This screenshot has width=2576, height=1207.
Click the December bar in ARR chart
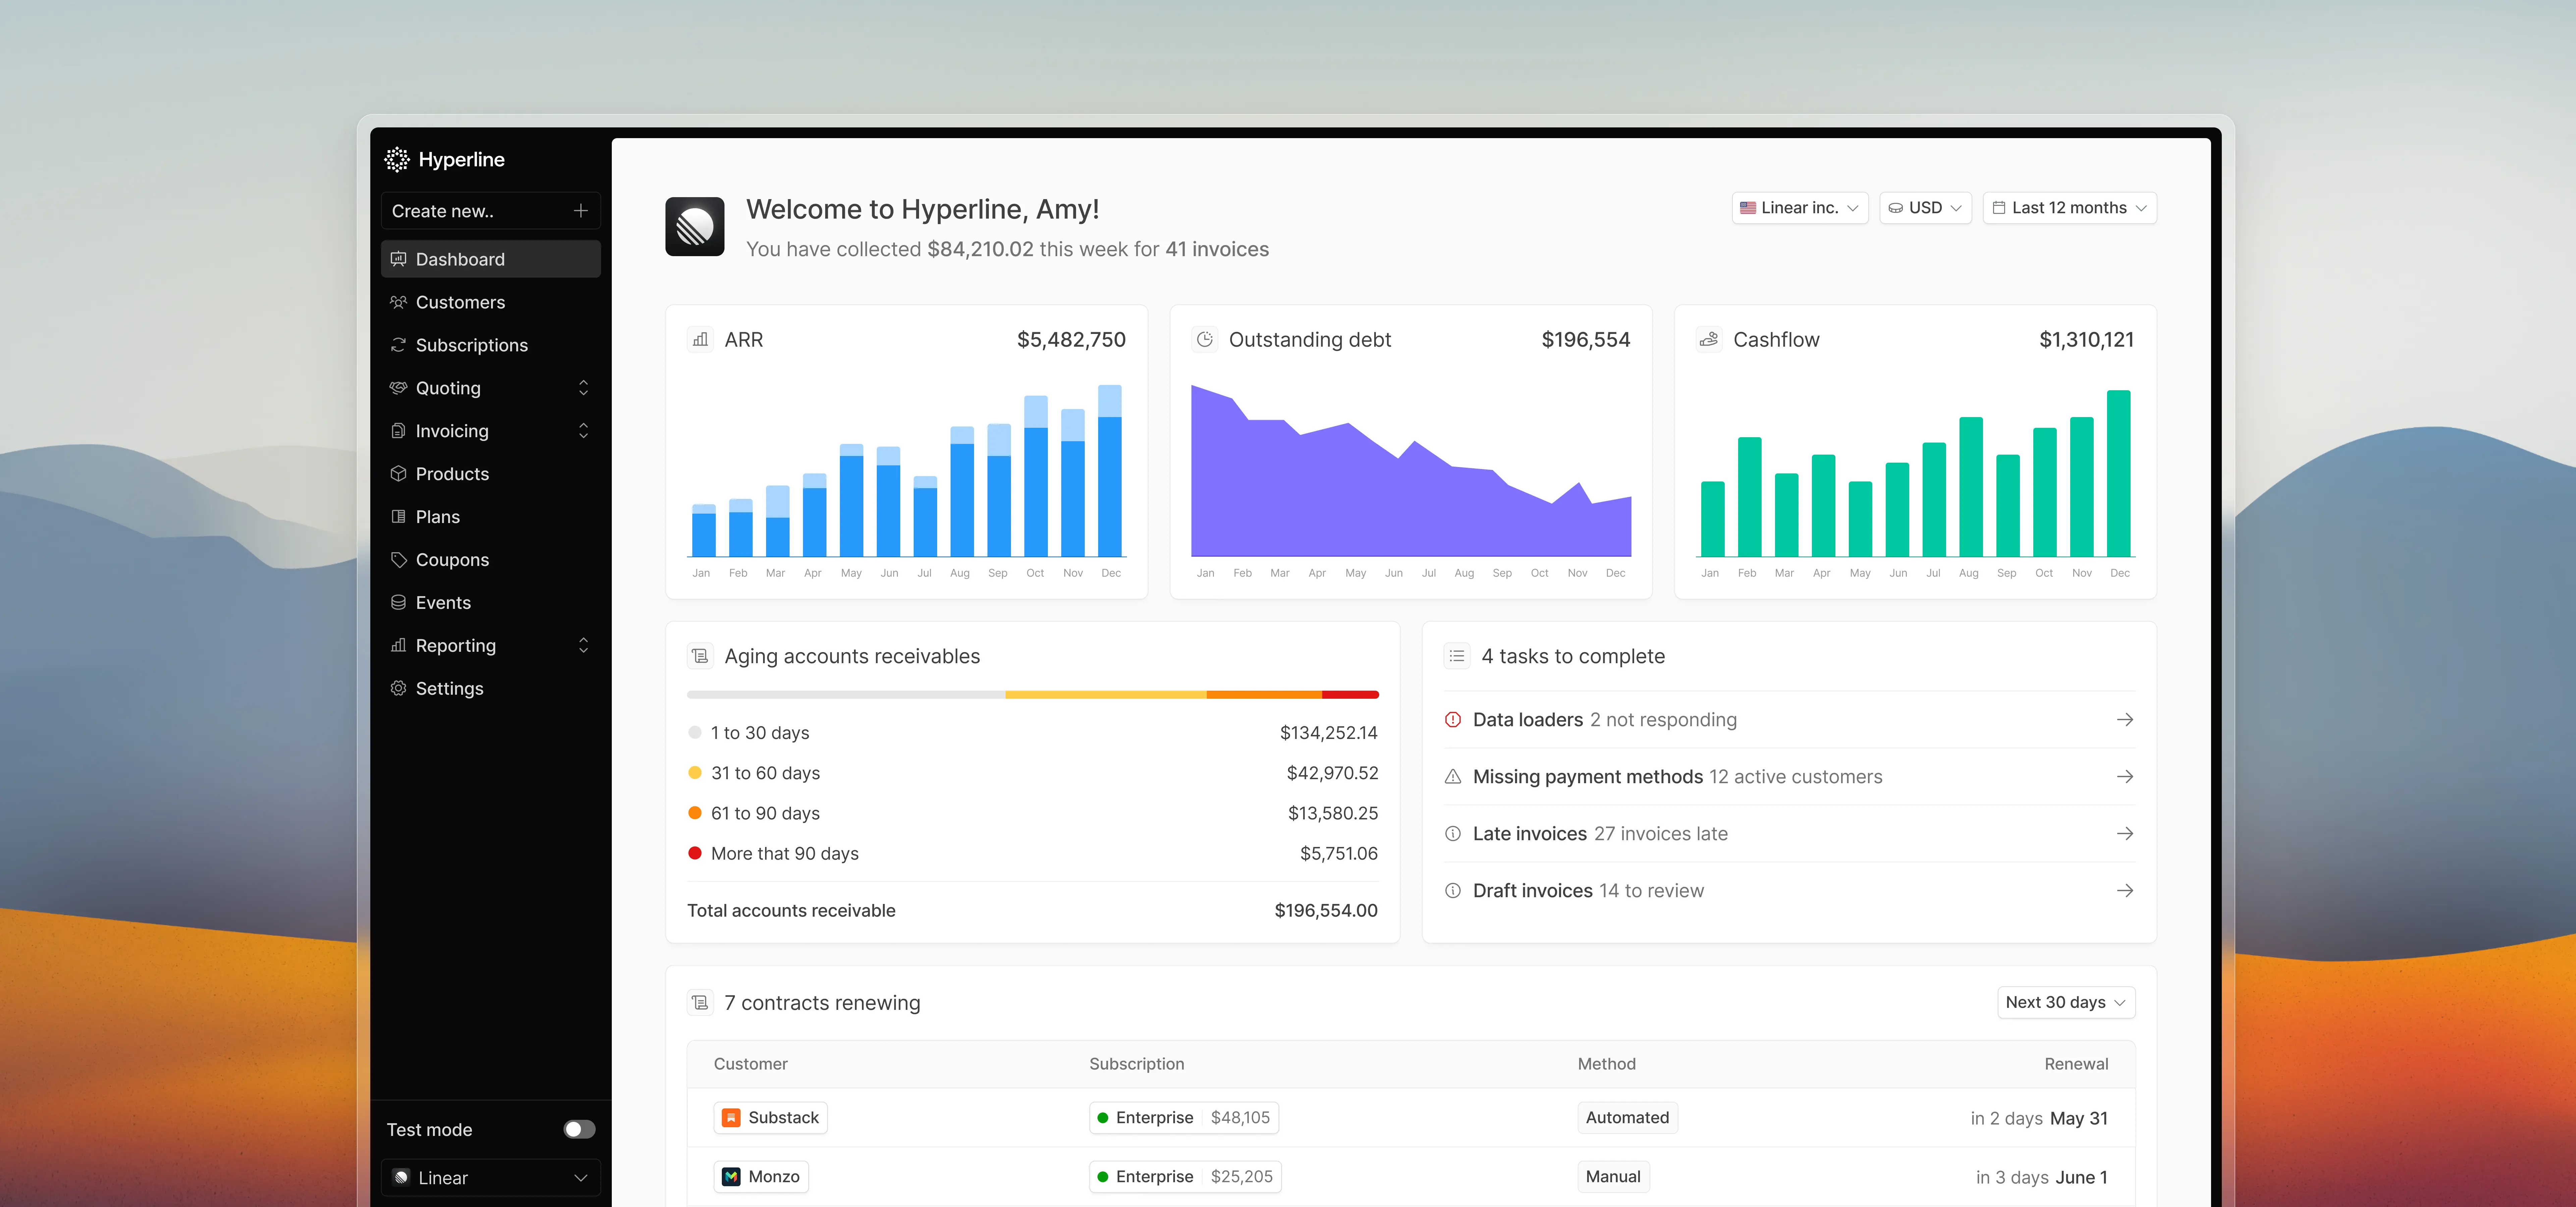(1110, 471)
